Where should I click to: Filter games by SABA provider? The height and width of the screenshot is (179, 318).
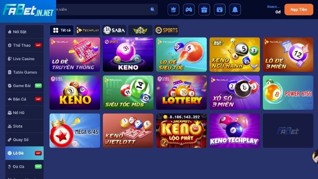(114, 30)
